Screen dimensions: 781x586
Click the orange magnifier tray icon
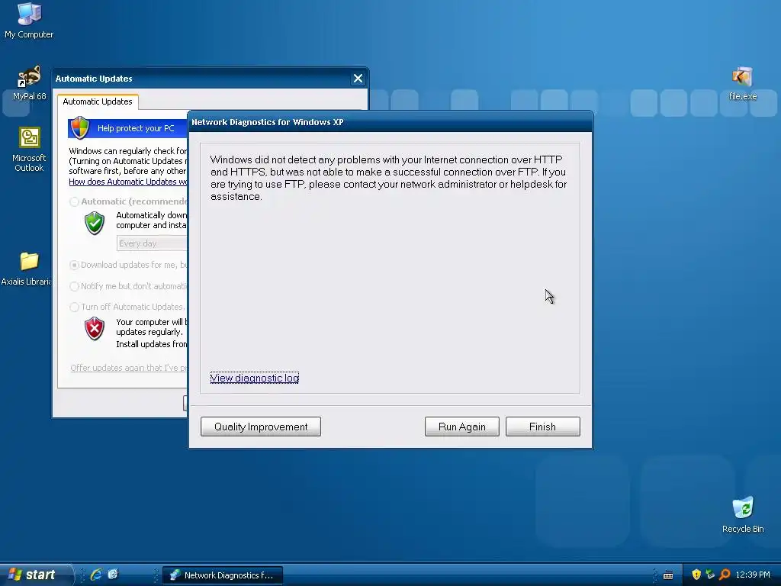coord(725,575)
